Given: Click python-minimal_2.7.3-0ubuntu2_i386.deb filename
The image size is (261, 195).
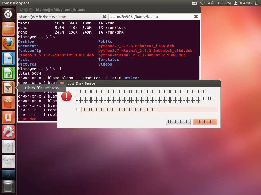Looking at the screenshot, I should click(x=142, y=55).
